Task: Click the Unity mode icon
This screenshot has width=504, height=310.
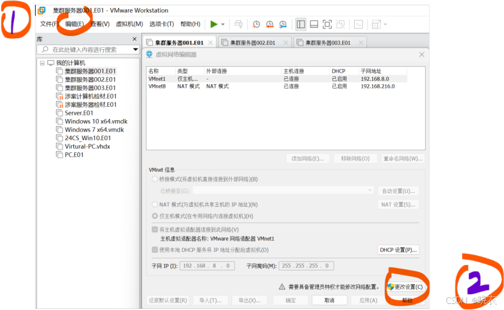Action: pyautogui.click(x=340, y=24)
